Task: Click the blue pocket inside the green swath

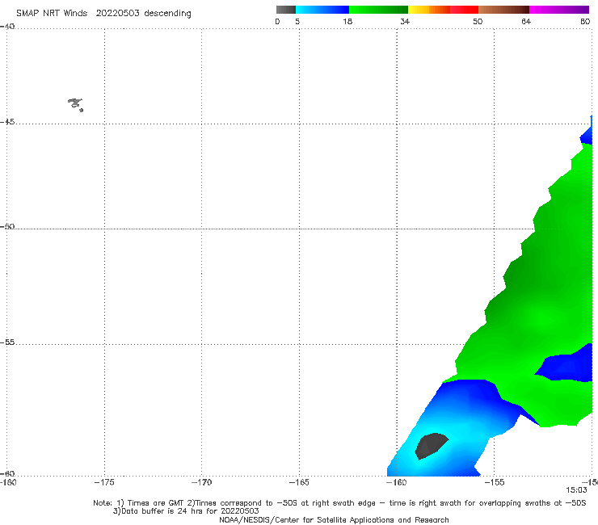Action: click(x=566, y=363)
